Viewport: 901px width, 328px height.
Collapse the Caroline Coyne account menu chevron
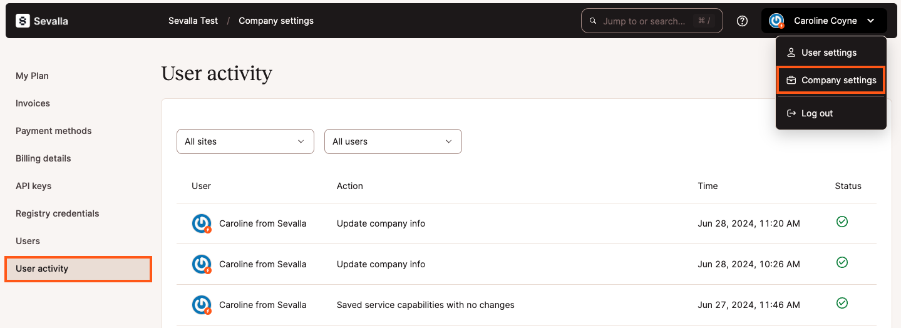click(871, 21)
